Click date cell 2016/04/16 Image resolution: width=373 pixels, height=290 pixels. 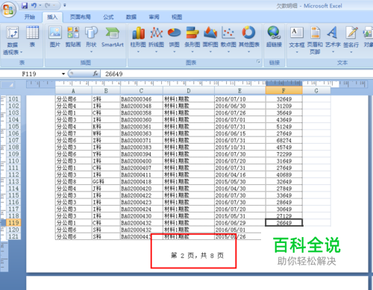(239, 174)
